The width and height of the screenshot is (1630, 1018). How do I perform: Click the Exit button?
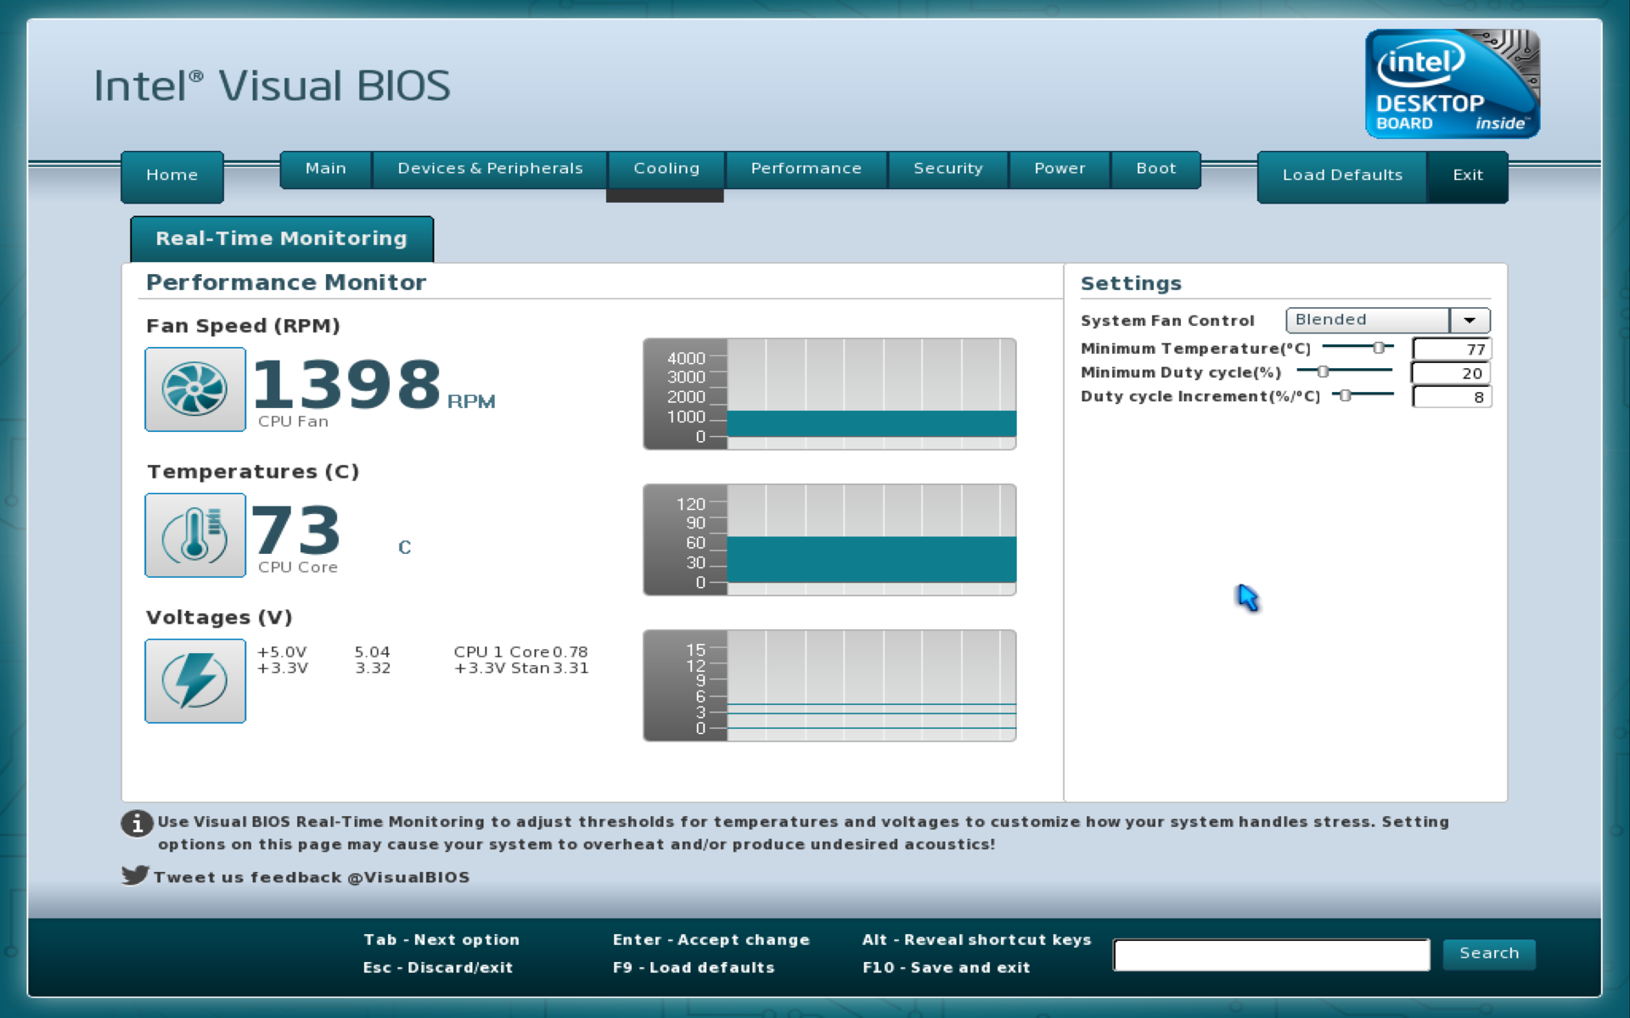pyautogui.click(x=1468, y=176)
